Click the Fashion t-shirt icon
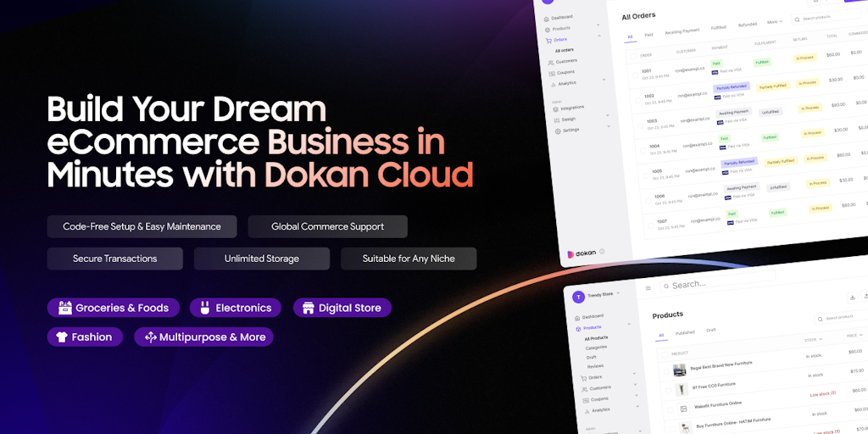 tap(61, 337)
